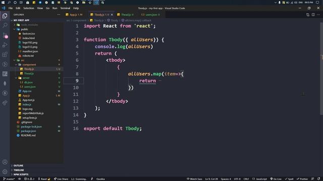Open Windows taskbar search
The image size is (323, 181).
click(9, 3)
